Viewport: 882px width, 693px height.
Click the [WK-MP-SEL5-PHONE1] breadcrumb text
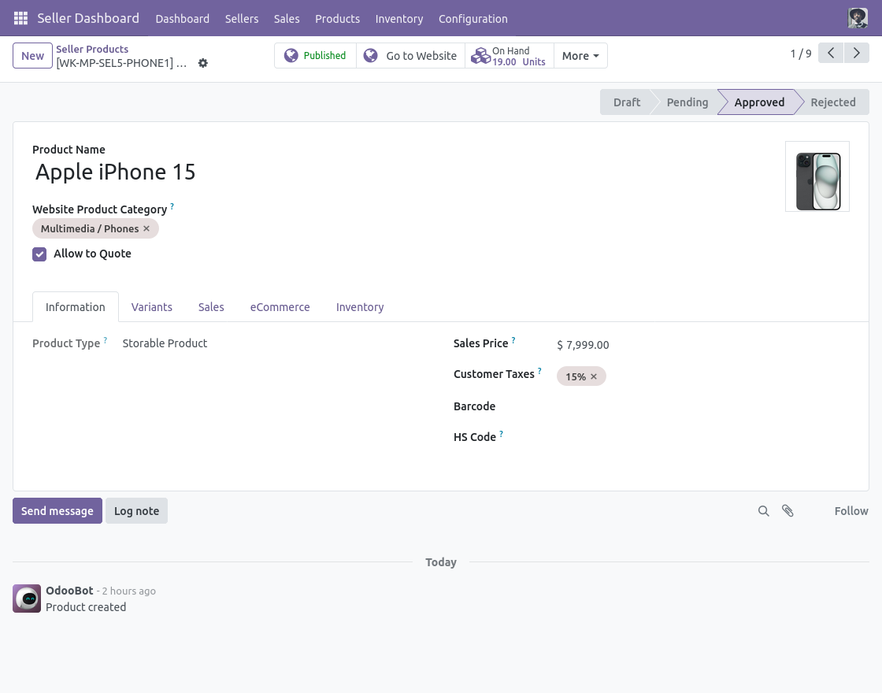coord(121,63)
